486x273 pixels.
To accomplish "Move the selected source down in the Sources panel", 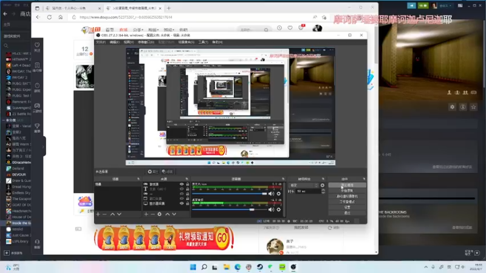I will (x=174, y=214).
